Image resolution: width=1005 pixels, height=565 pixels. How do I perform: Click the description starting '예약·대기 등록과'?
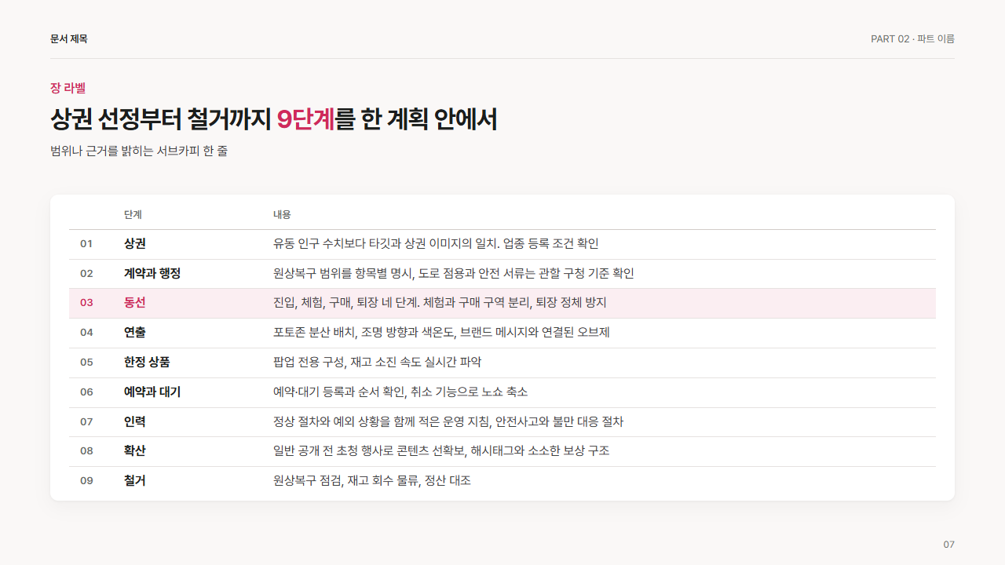[x=400, y=392]
